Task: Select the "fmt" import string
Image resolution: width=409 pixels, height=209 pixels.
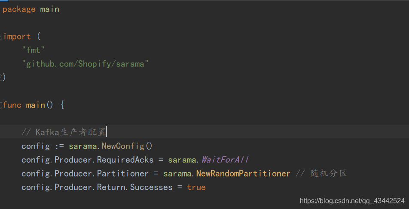Action: coord(33,50)
